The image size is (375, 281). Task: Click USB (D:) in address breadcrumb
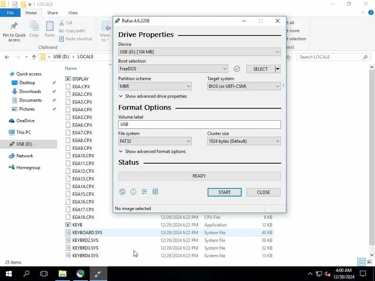61,57
